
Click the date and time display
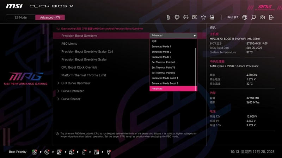coord(252,152)
